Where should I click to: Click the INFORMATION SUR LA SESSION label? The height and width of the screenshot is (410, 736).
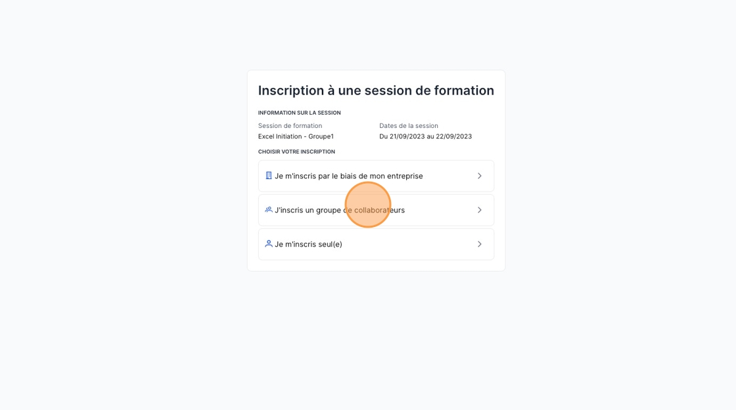[300, 113]
